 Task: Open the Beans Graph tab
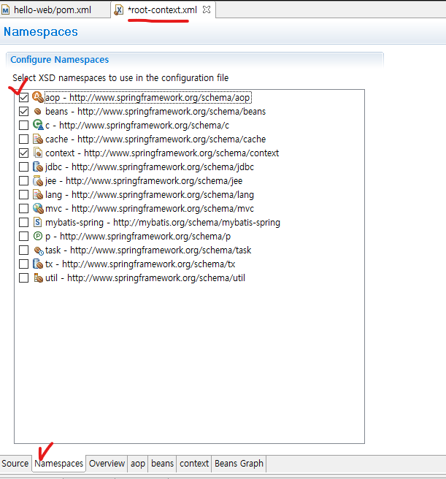(239, 464)
